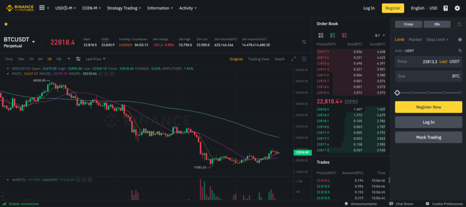Viewport: 466px width, 207px height.
Task: Open the Strategy Trading dropdown
Action: [x=124, y=8]
